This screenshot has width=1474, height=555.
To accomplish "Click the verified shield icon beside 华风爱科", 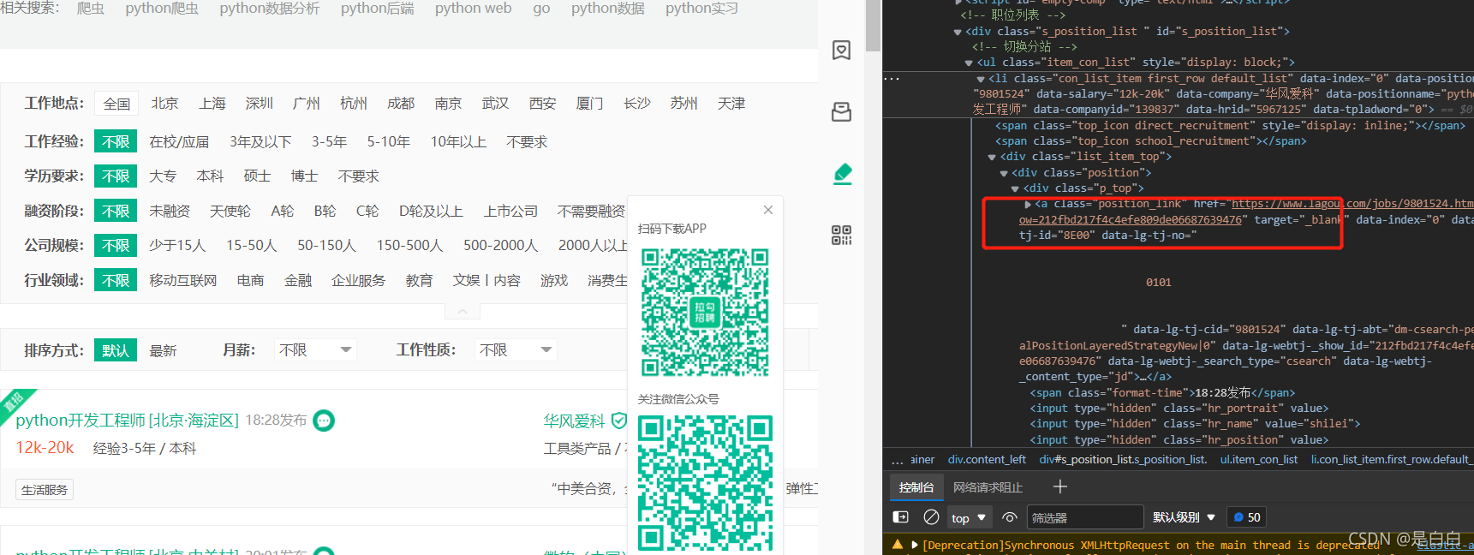I will tap(618, 421).
